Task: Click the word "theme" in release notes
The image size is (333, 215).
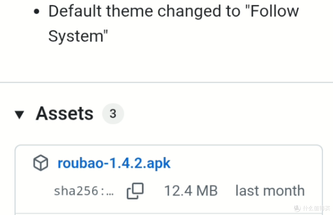Action: pos(129,11)
